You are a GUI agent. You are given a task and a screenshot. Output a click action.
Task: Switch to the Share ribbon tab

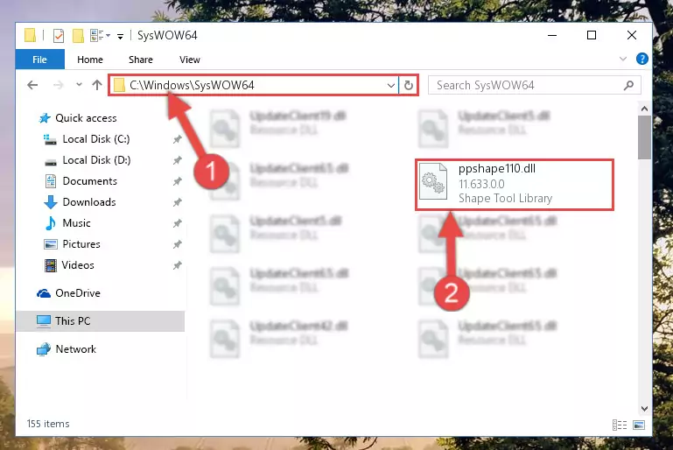(x=140, y=60)
